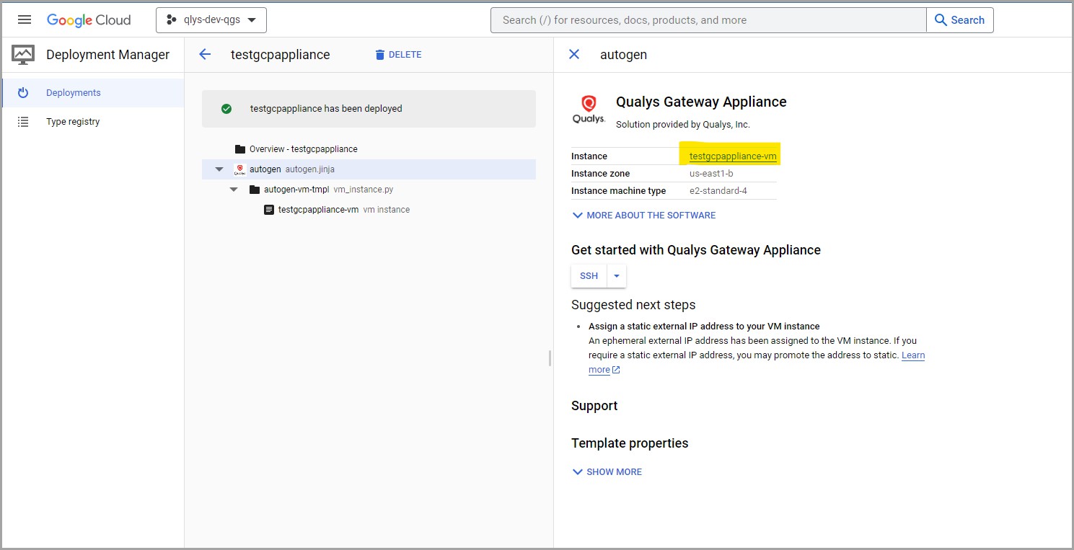This screenshot has width=1074, height=550.
Task: Open the hamburger navigation menu
Action: (25, 20)
